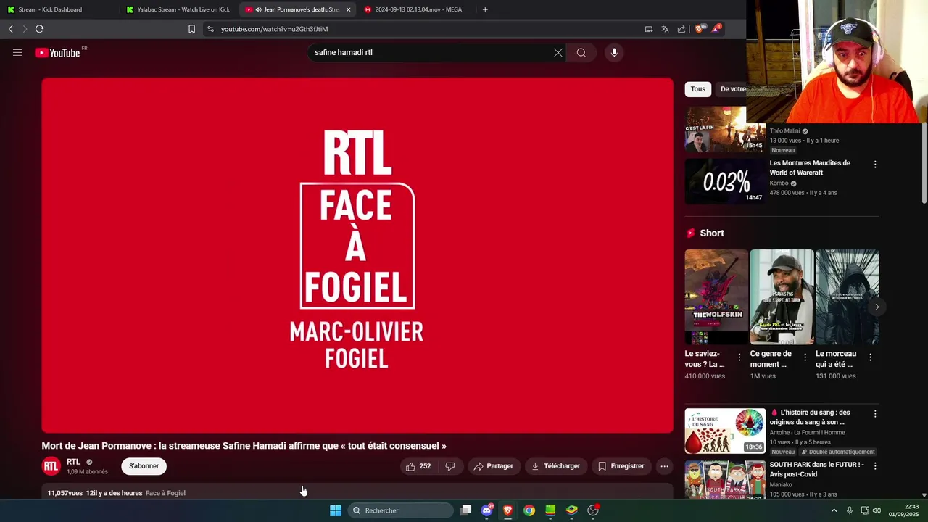Open the Ce genre de moment short
The width and height of the screenshot is (928, 522).
pyautogui.click(x=782, y=297)
